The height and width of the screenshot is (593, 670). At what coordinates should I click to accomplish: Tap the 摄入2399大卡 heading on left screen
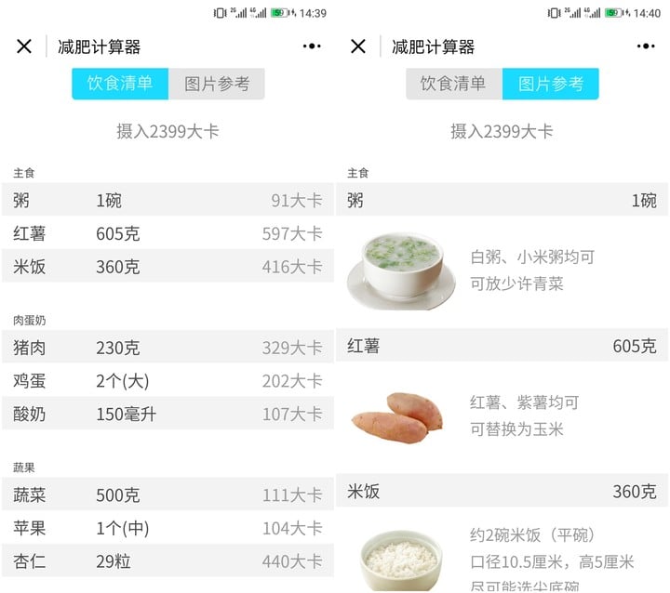click(167, 131)
